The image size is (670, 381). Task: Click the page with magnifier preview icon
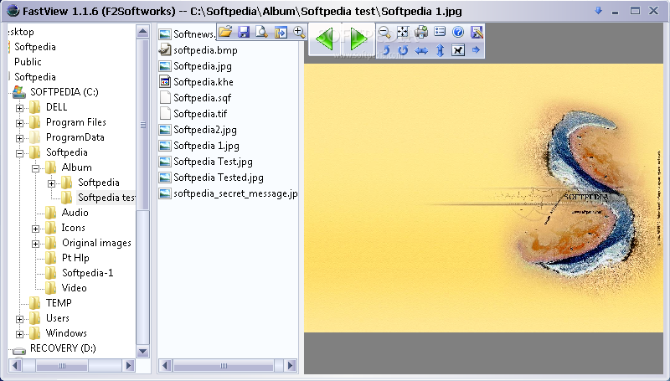point(261,32)
